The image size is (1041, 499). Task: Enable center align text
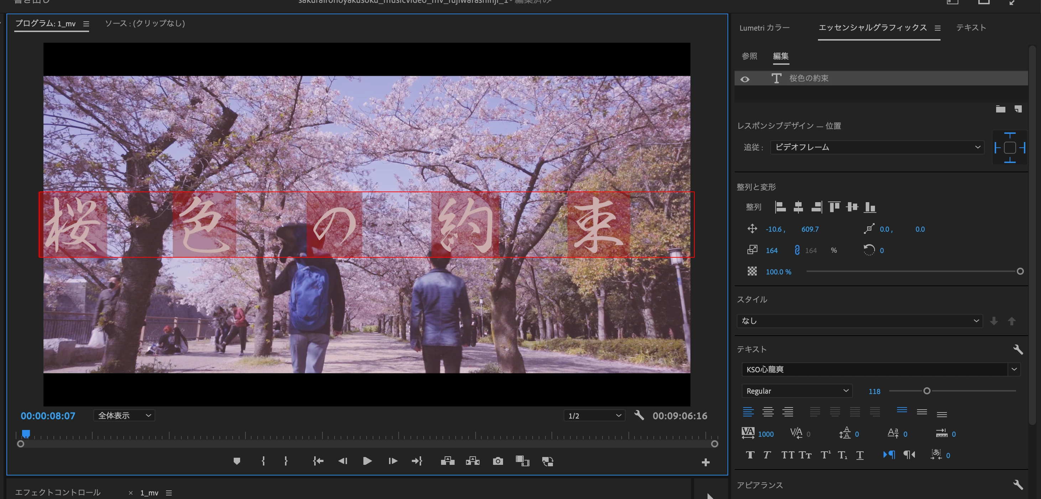tap(768, 412)
